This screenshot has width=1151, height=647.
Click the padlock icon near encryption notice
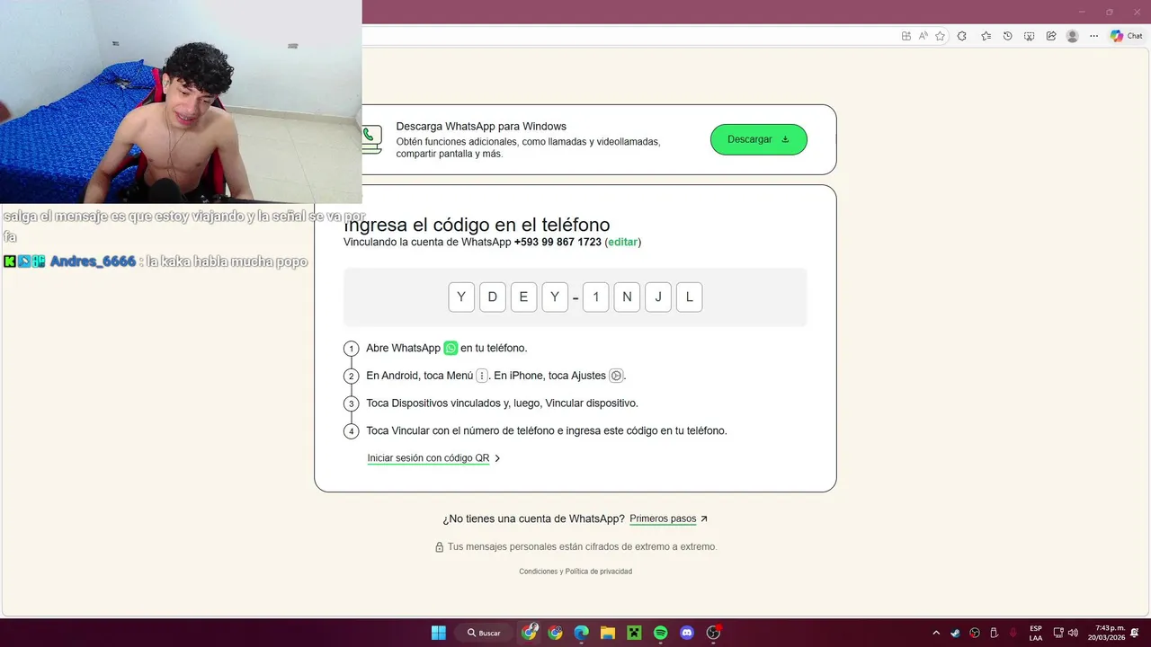440,546
